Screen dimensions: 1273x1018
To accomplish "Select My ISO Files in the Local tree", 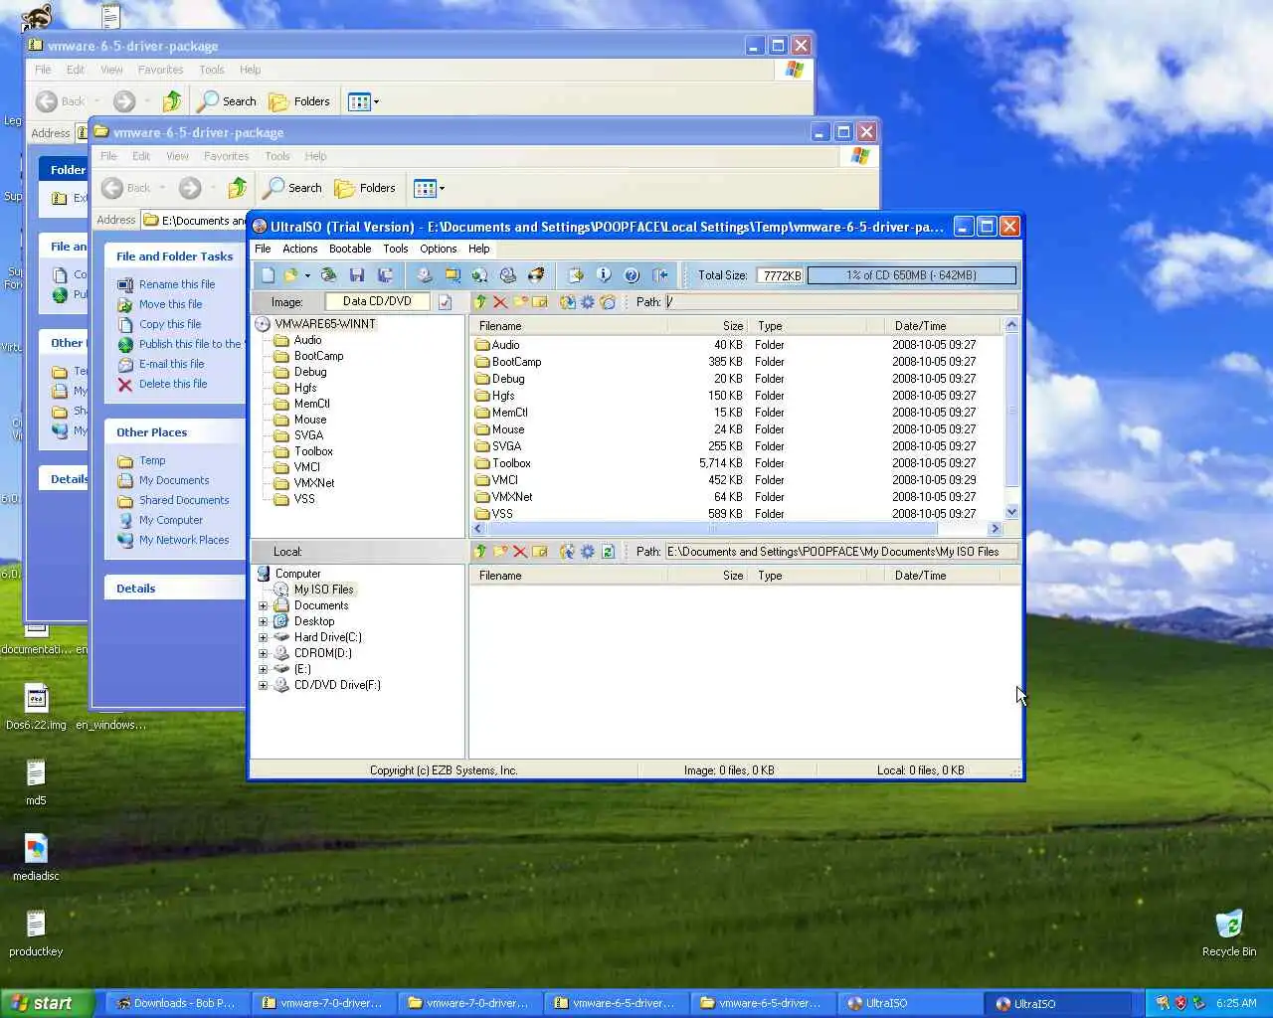I will (x=323, y=590).
